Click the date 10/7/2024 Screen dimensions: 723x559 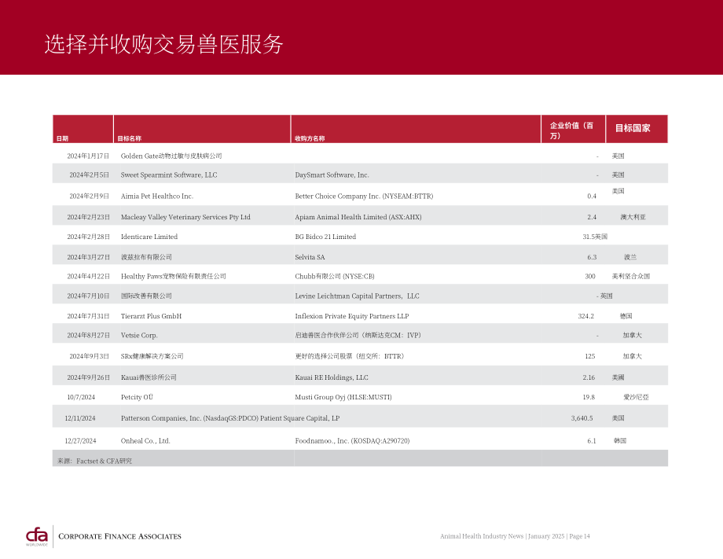(x=81, y=397)
